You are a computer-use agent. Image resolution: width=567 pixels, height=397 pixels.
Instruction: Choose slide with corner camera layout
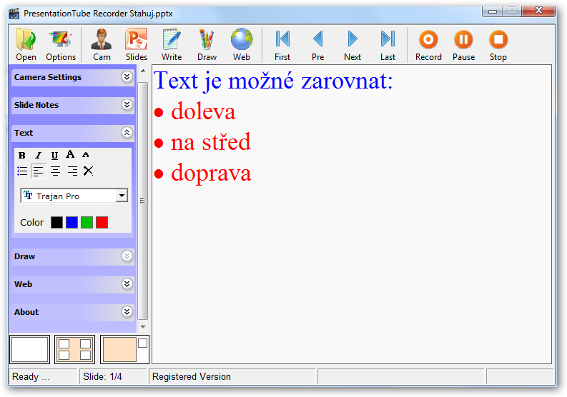(124, 349)
